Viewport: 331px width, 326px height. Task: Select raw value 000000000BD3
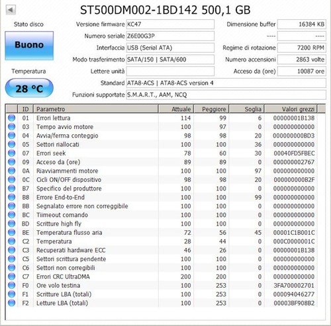coord(294,136)
